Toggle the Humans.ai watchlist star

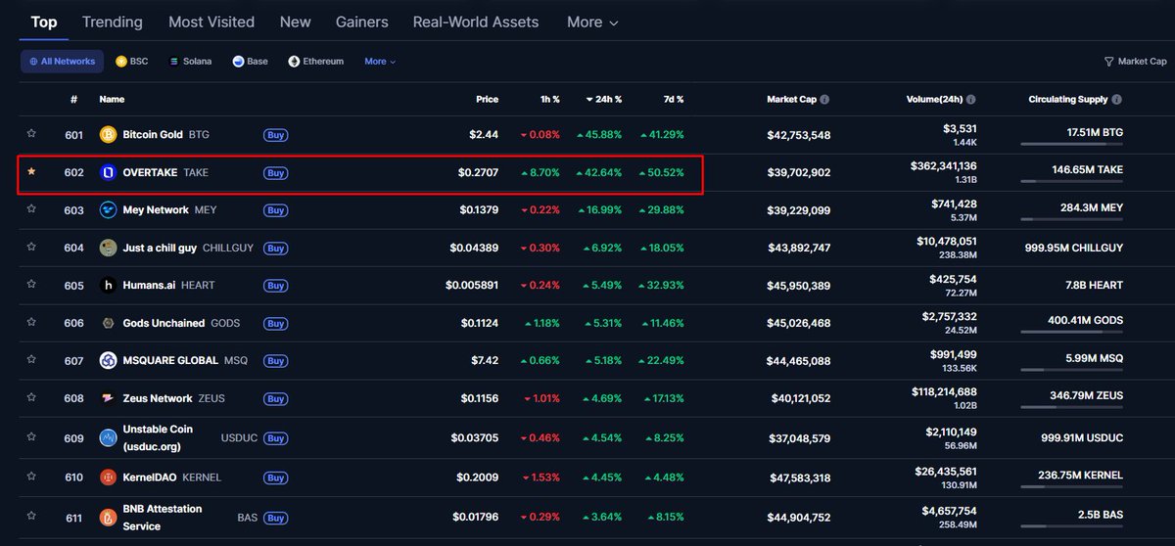pos(31,284)
